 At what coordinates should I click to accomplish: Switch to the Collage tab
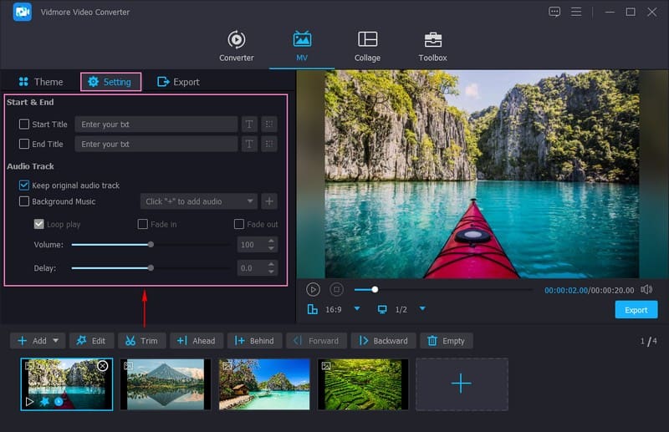pyautogui.click(x=367, y=47)
